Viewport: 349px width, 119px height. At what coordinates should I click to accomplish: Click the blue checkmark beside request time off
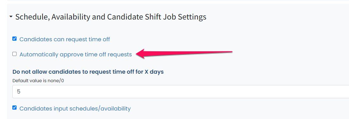coord(15,39)
